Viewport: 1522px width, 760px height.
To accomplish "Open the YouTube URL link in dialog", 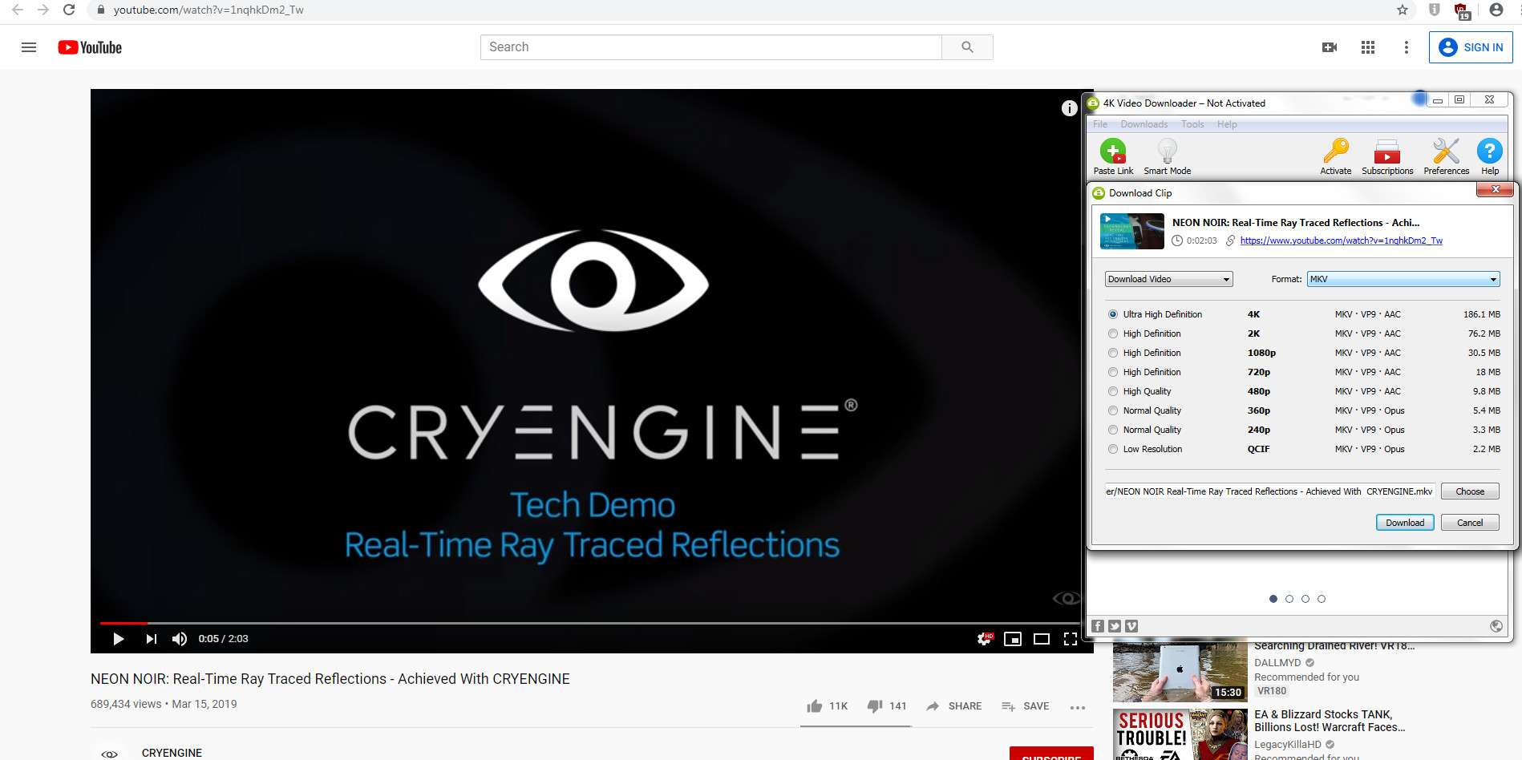I will (x=1342, y=241).
